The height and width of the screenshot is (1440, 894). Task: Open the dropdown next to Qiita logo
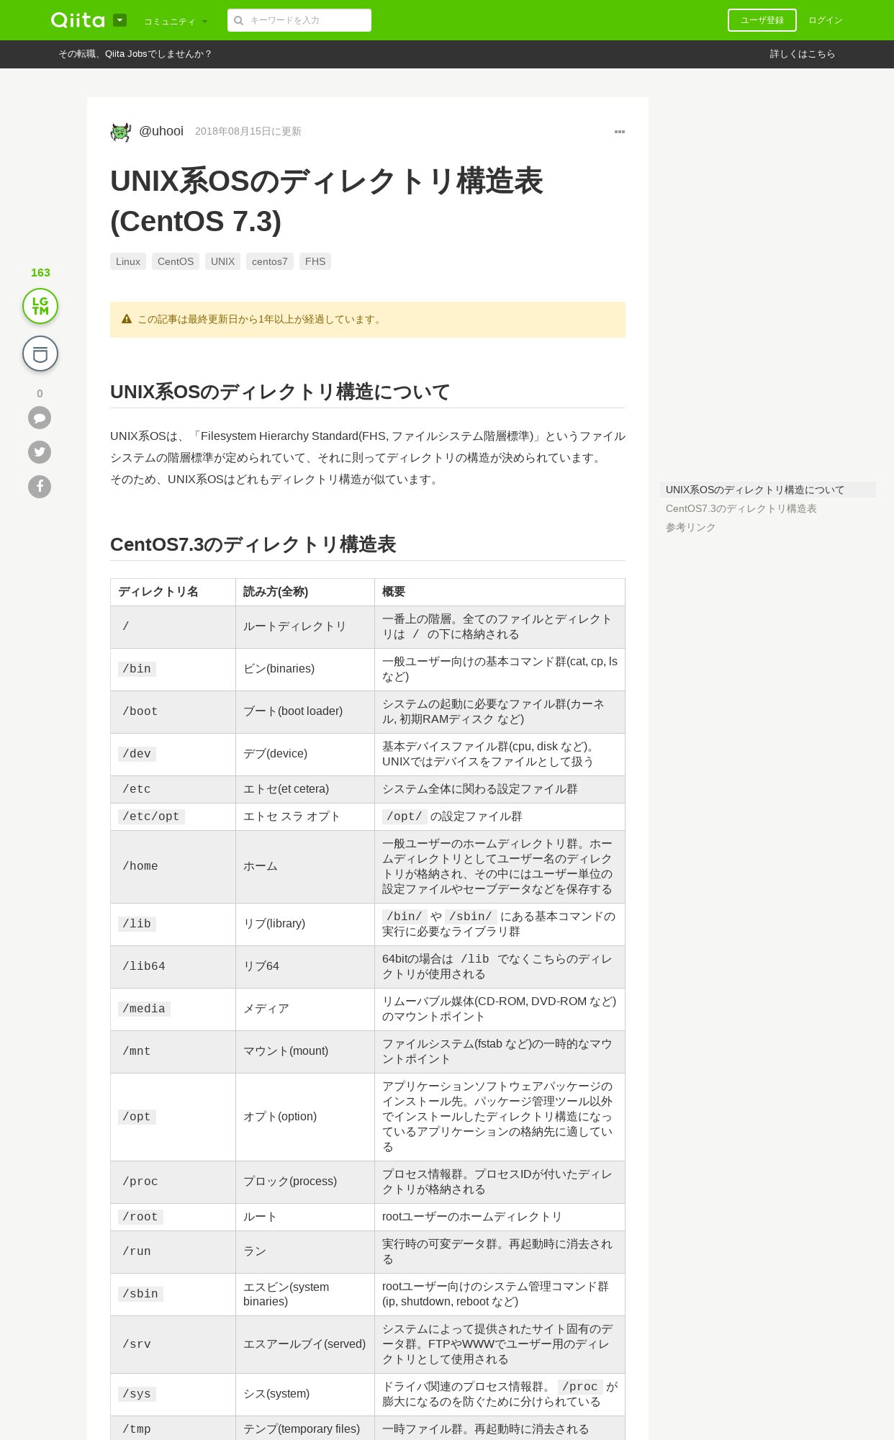pyautogui.click(x=119, y=20)
